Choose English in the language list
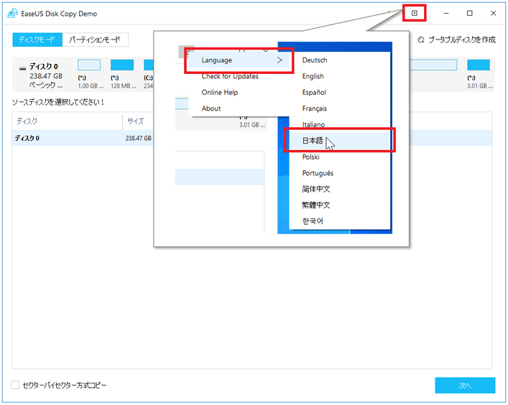The width and height of the screenshot is (508, 405). coord(313,76)
